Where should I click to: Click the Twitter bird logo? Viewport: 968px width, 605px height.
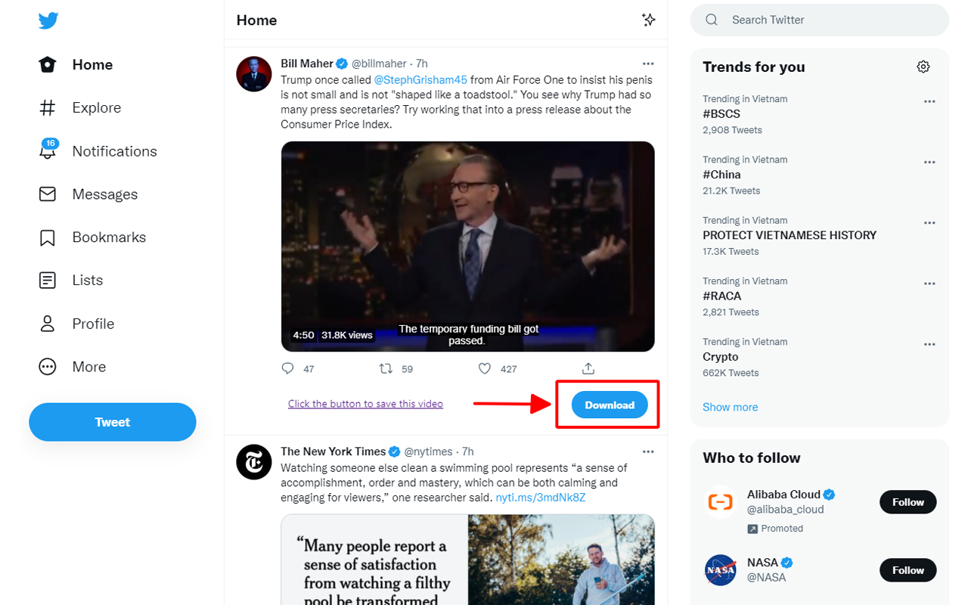[x=48, y=20]
